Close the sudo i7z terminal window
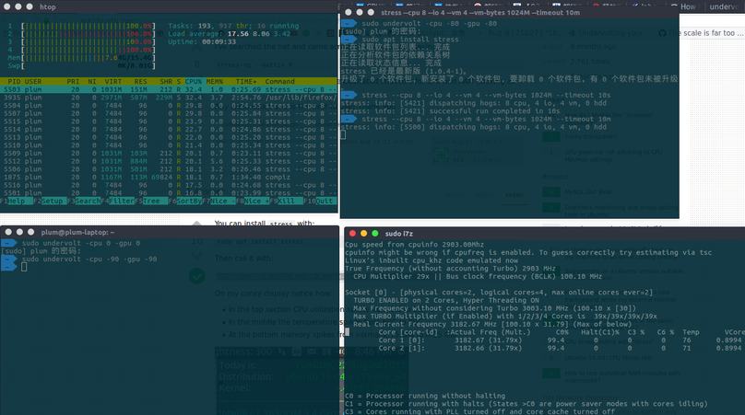 (x=350, y=235)
